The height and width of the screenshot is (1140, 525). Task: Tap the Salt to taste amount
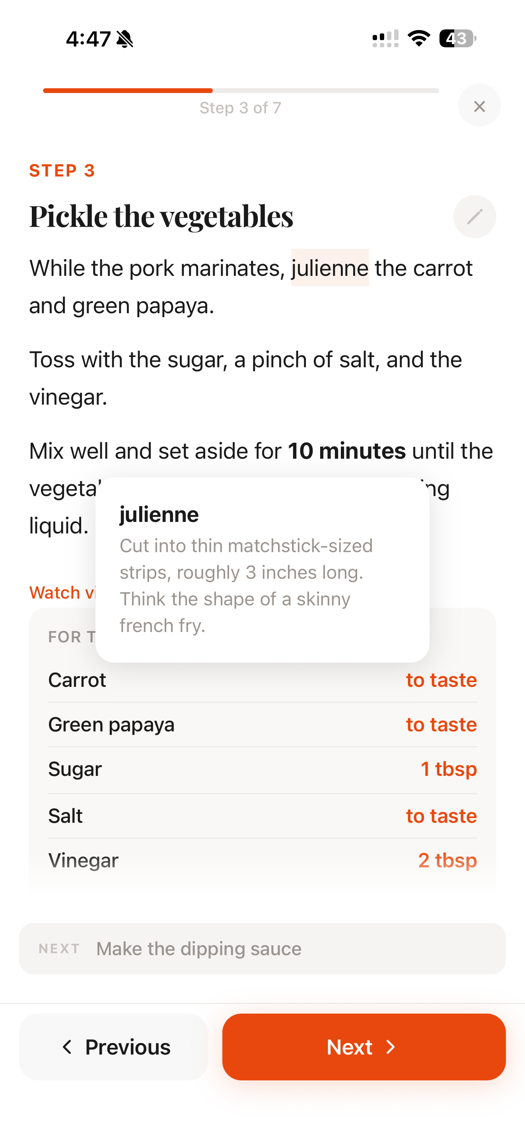coord(441,816)
